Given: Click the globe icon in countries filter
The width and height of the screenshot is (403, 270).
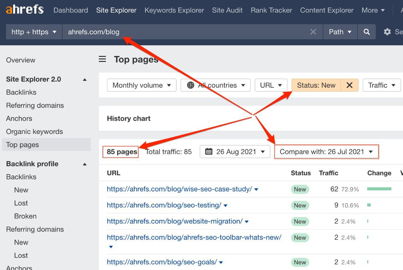Looking at the screenshot, I should pyautogui.click(x=190, y=85).
